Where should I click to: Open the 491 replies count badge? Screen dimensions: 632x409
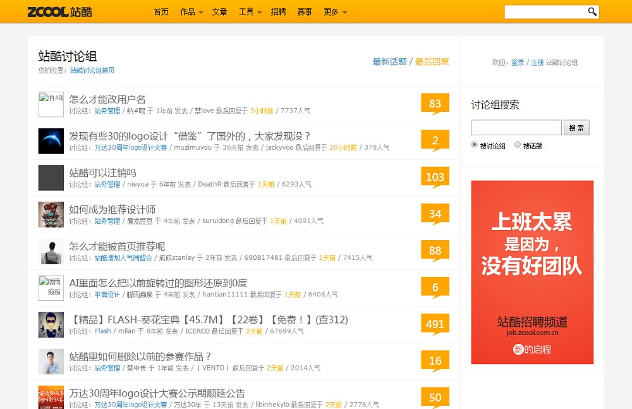coord(435,324)
